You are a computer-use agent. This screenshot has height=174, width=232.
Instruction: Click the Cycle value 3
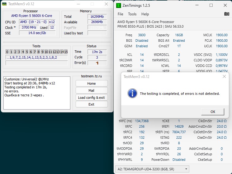pos(97,57)
